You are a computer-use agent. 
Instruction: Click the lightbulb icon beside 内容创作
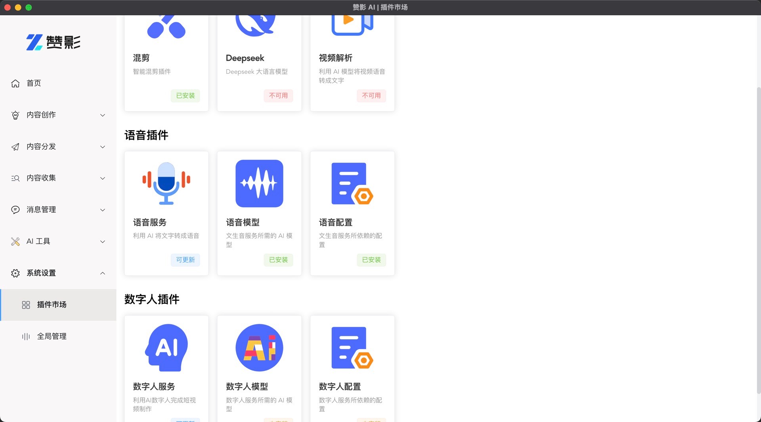15,115
